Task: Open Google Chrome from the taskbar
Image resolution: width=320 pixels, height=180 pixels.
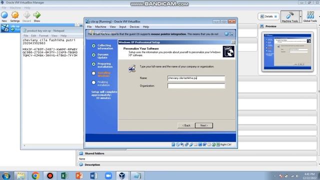Action: (35, 175)
